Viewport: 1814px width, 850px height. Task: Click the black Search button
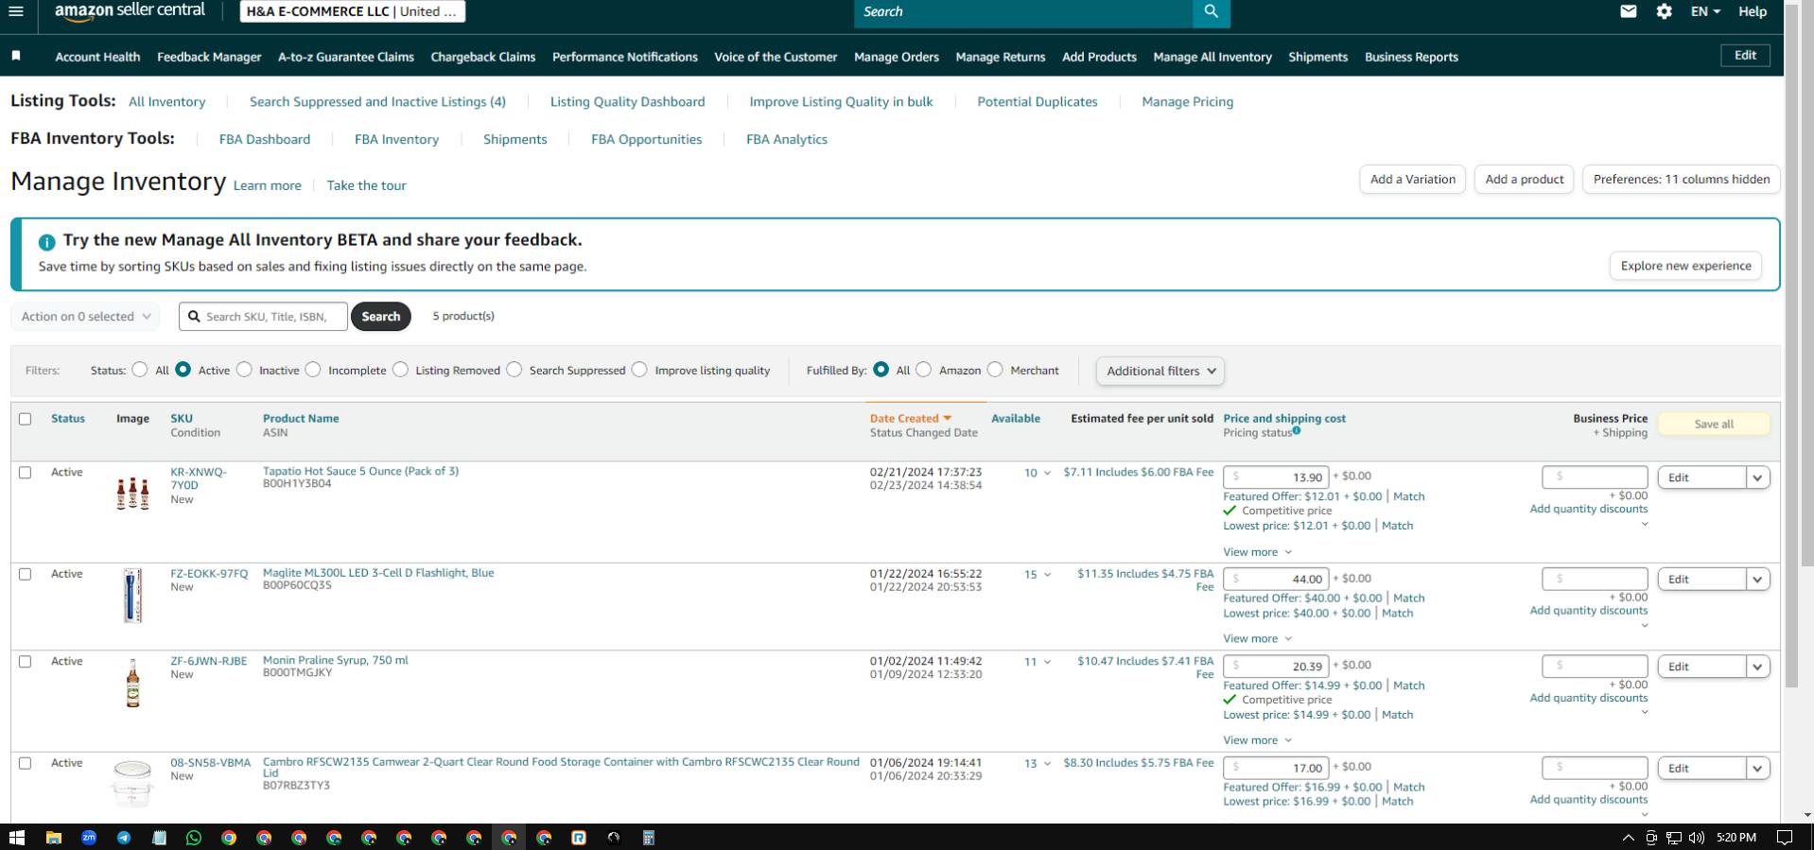point(381,317)
